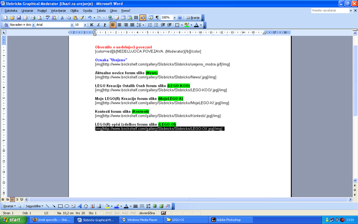Viewport: 358px width, 224px height.
Task: Open Word Help question mark icon
Action: point(180,17)
